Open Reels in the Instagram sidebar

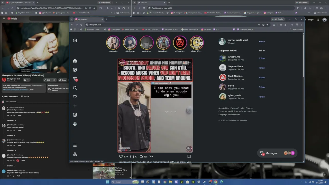click(75, 70)
